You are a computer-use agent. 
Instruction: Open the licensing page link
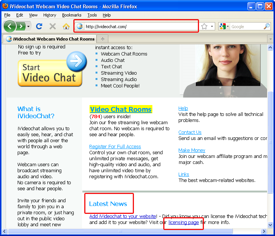click(x=184, y=222)
